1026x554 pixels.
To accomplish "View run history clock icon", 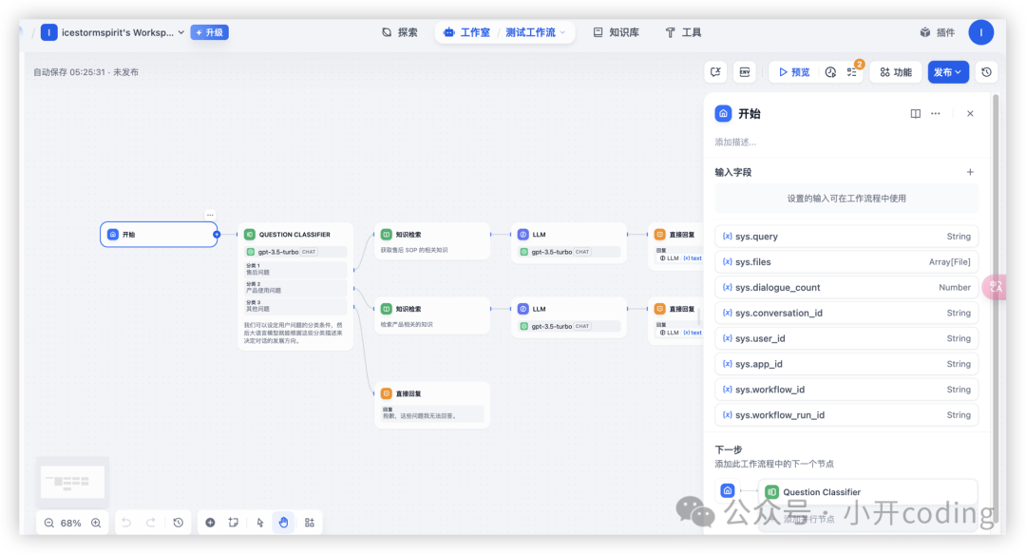I will (830, 72).
